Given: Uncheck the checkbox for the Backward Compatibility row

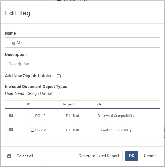Looking at the screenshot, I should [x=11, y=116].
